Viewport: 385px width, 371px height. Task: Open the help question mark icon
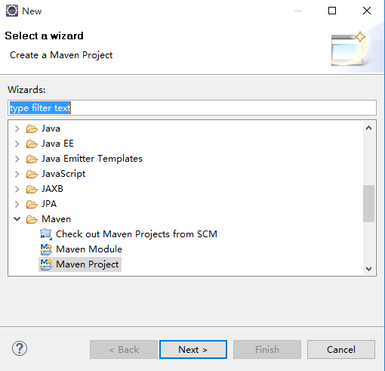20,348
